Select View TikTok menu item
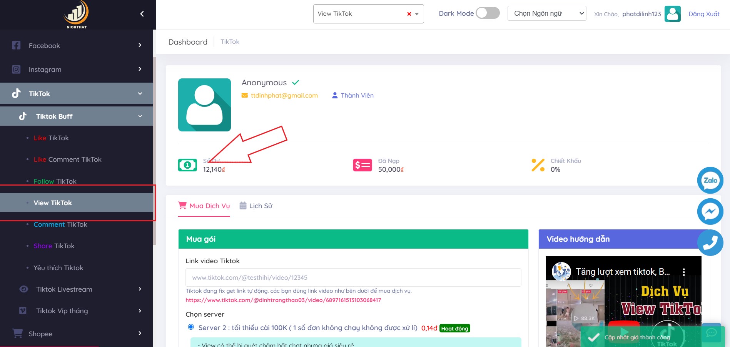 (77, 203)
